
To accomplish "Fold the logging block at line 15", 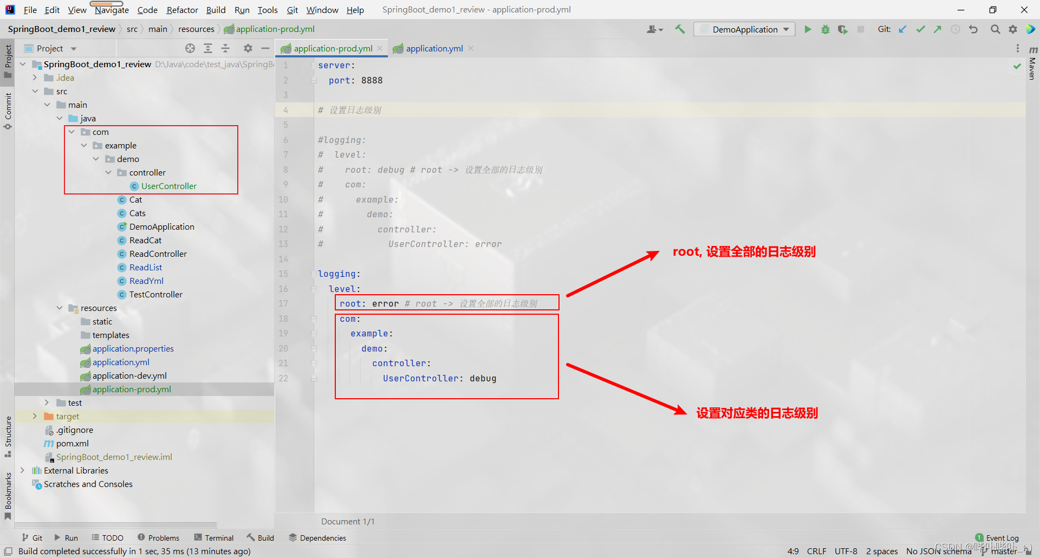I will pyautogui.click(x=314, y=274).
